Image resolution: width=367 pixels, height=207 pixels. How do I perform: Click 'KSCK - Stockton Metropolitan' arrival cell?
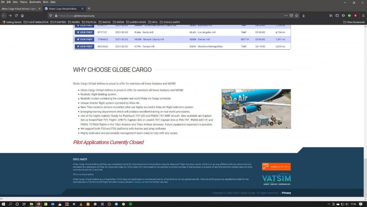(206, 46)
